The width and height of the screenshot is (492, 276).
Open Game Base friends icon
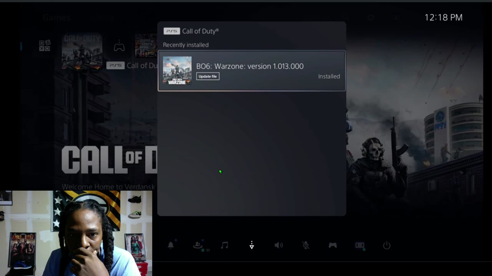198,245
